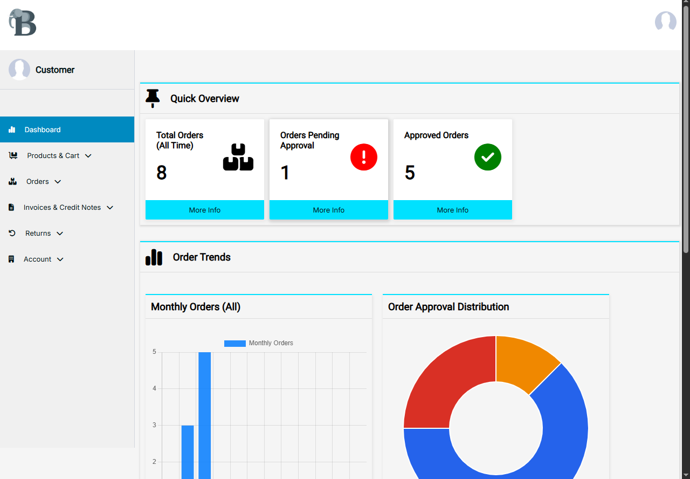
Task: Open the Account sidebar item
Action: click(67, 259)
